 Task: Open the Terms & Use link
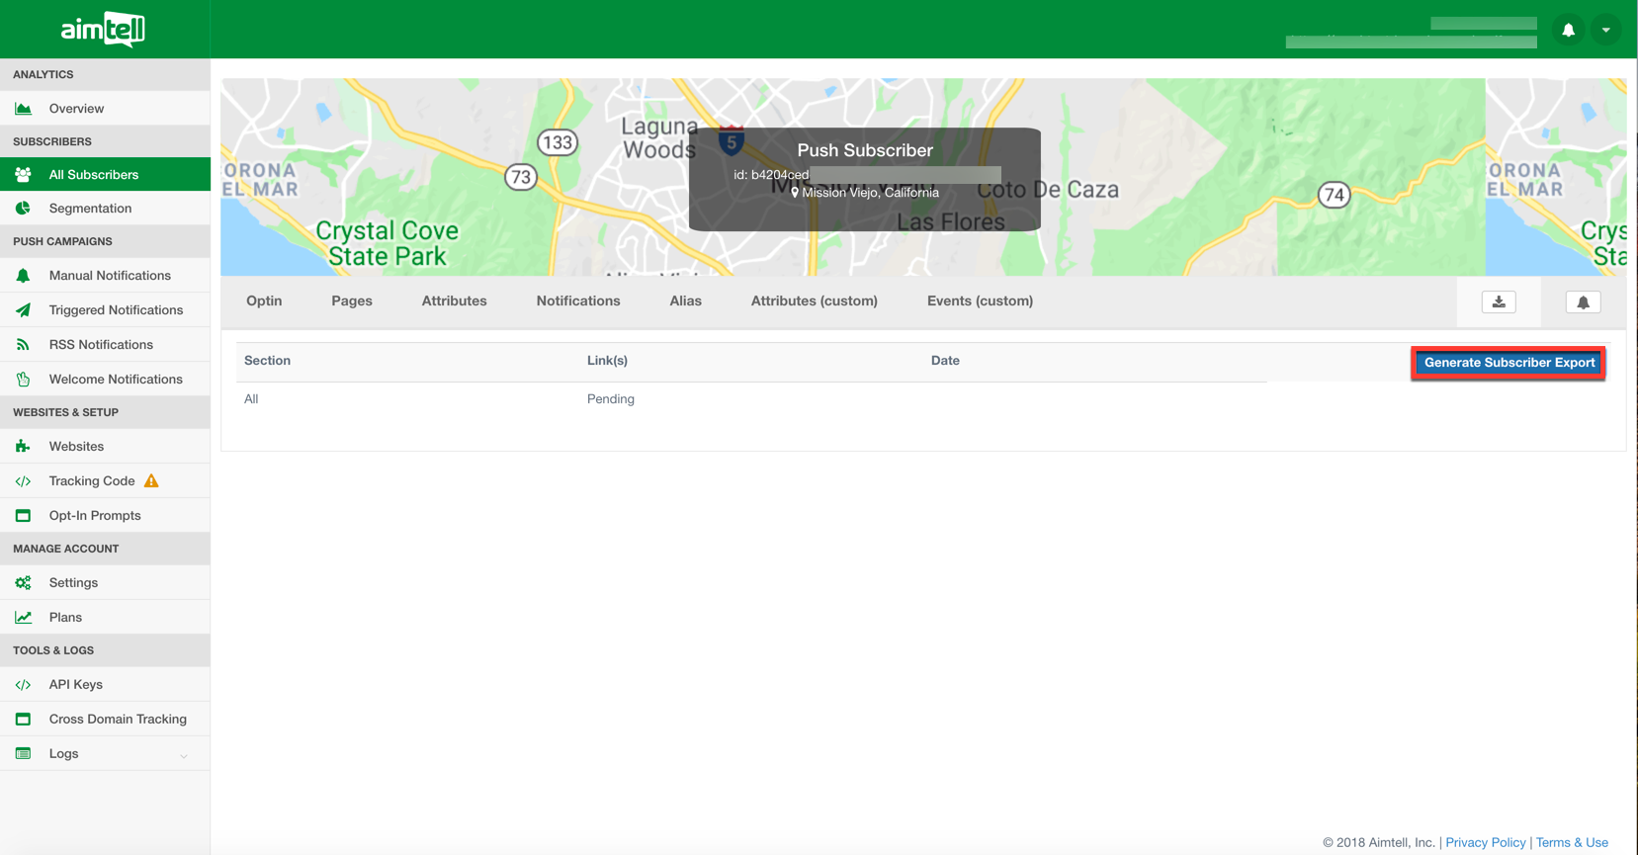[x=1571, y=842]
